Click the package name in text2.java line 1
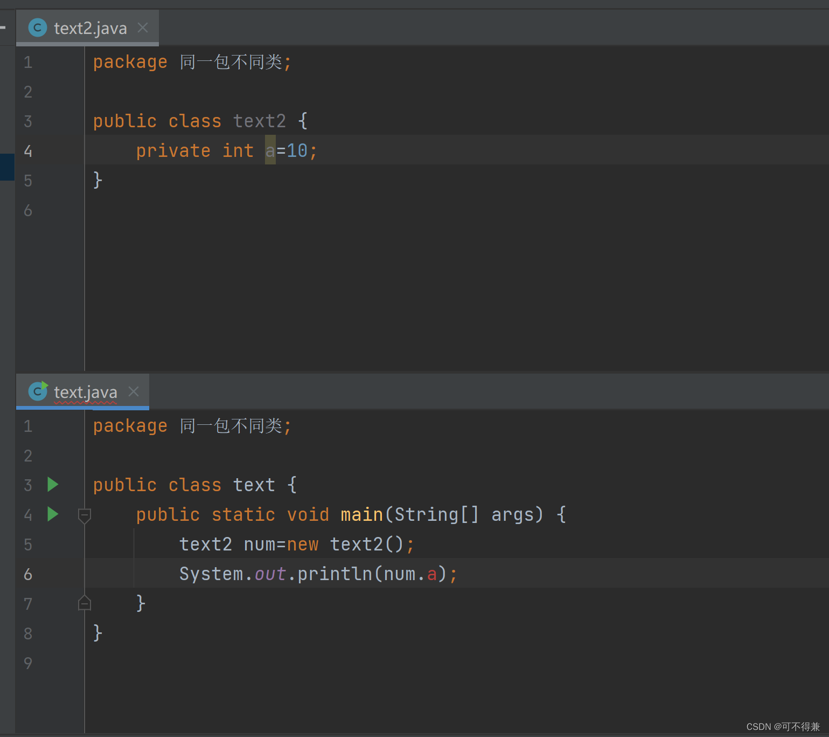Viewport: 829px width, 737px height. click(x=231, y=62)
